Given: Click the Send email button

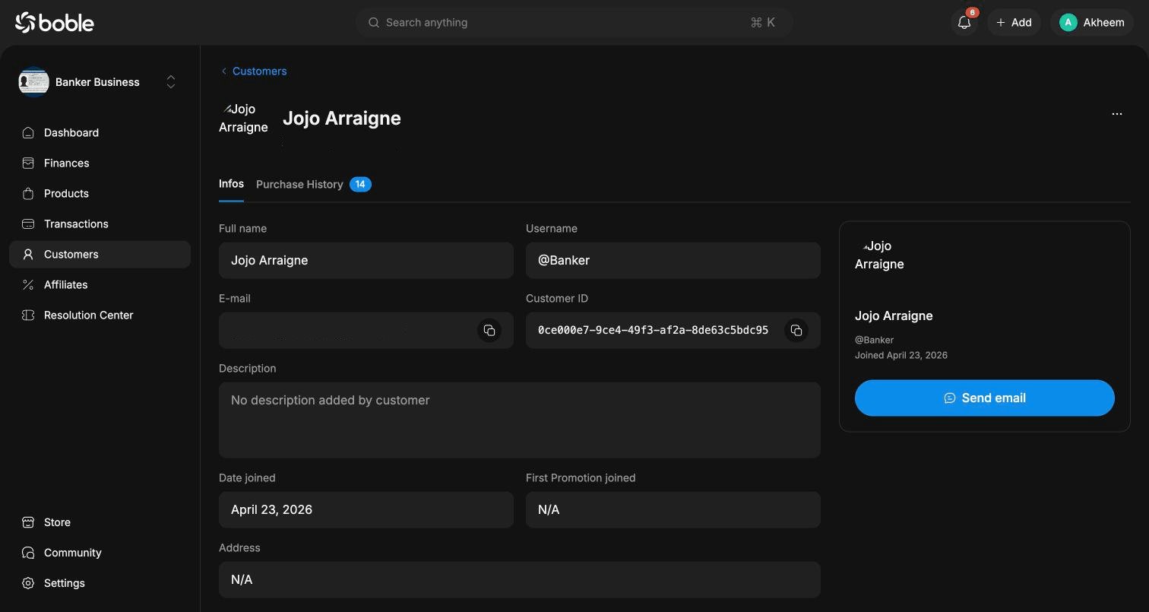Looking at the screenshot, I should coord(985,398).
